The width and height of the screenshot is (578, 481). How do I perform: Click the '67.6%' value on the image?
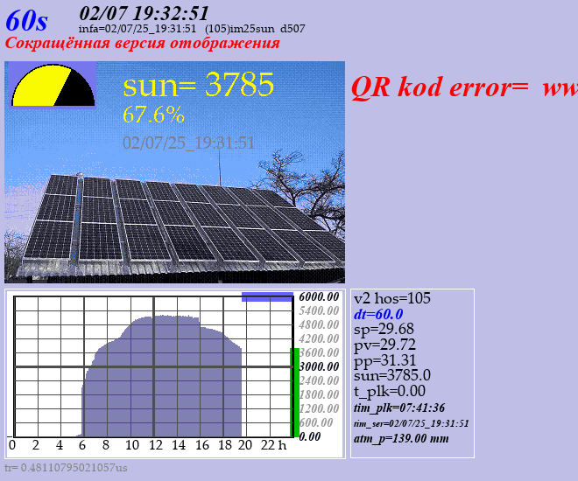click(x=153, y=115)
